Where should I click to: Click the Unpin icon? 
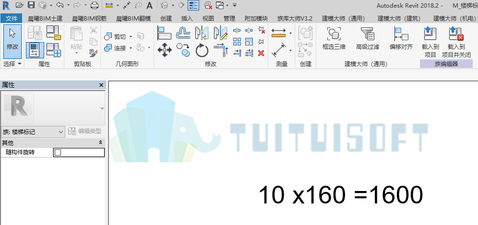pyautogui.click(x=261, y=30)
